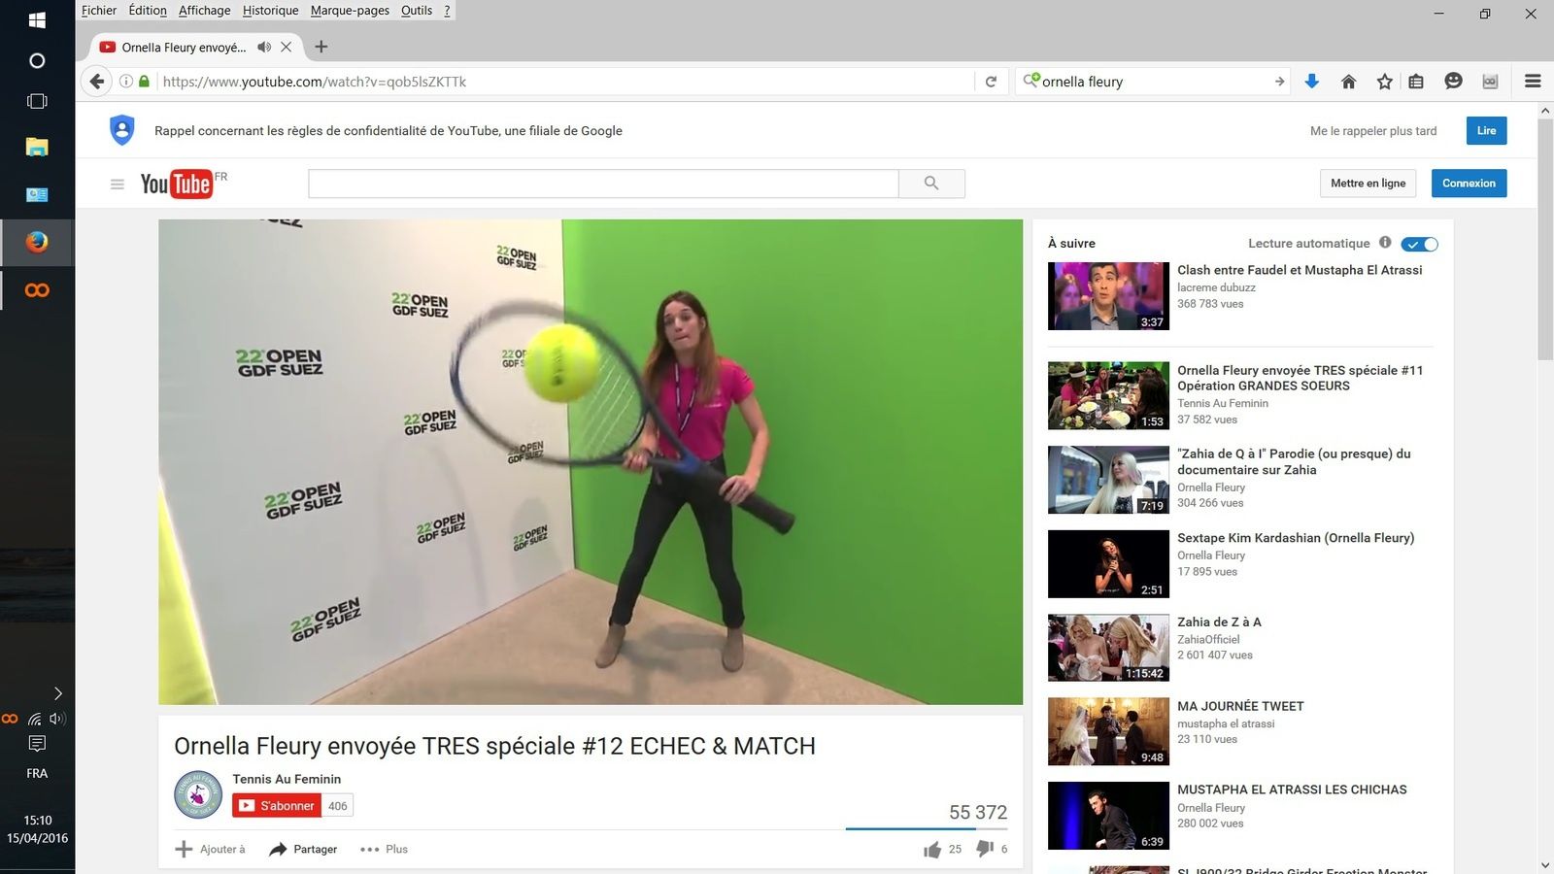1554x874 pixels.
Task: Show site information icon in address bar
Action: (x=126, y=82)
